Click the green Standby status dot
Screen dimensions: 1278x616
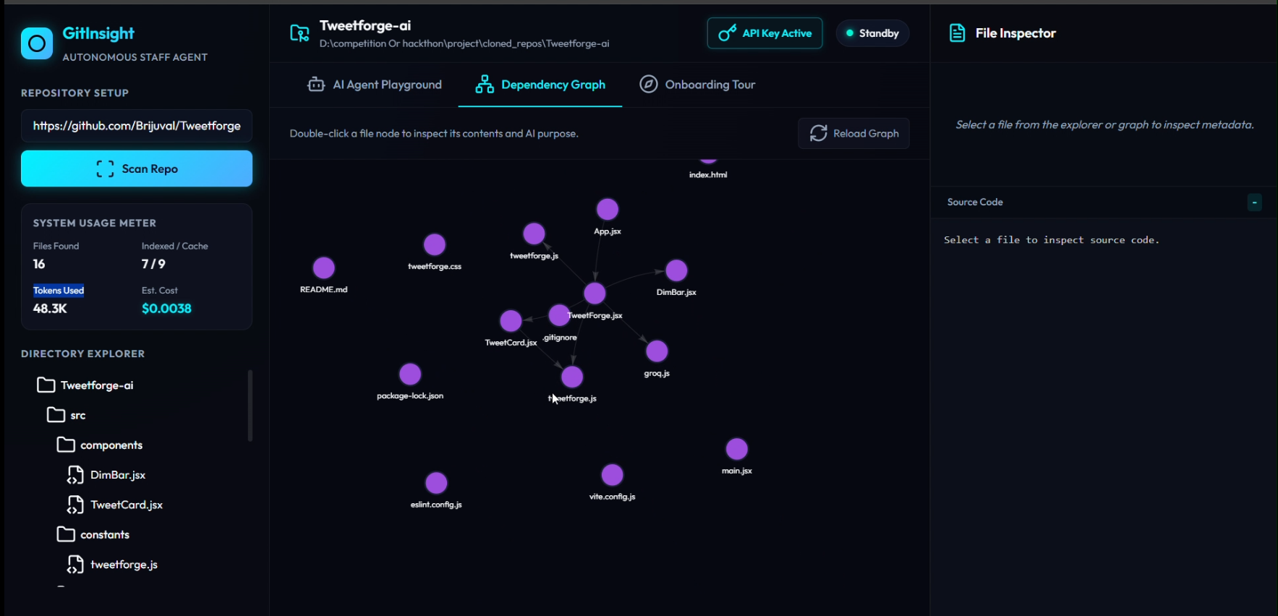click(850, 33)
